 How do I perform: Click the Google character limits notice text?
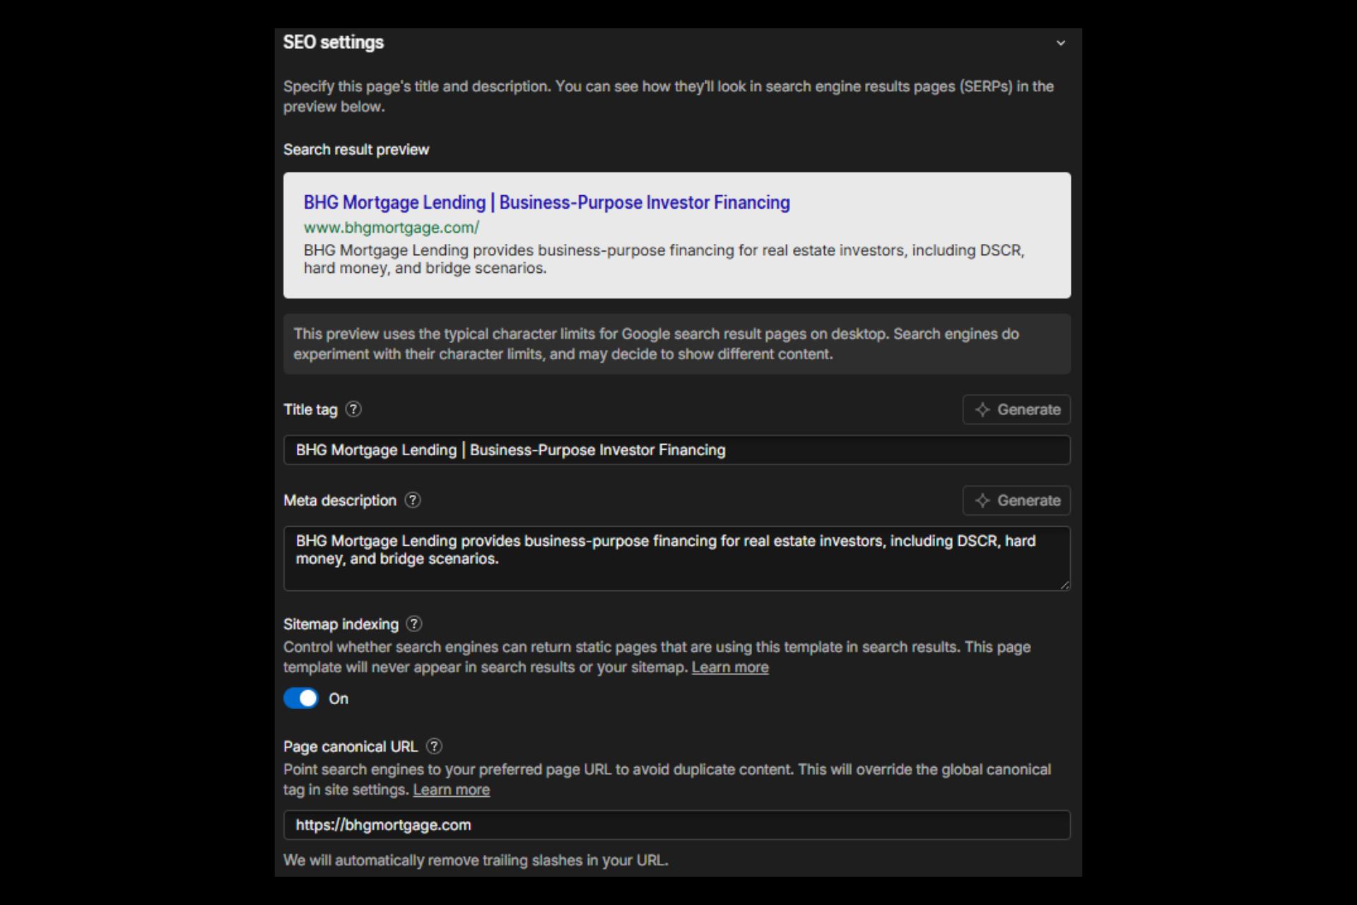click(656, 344)
